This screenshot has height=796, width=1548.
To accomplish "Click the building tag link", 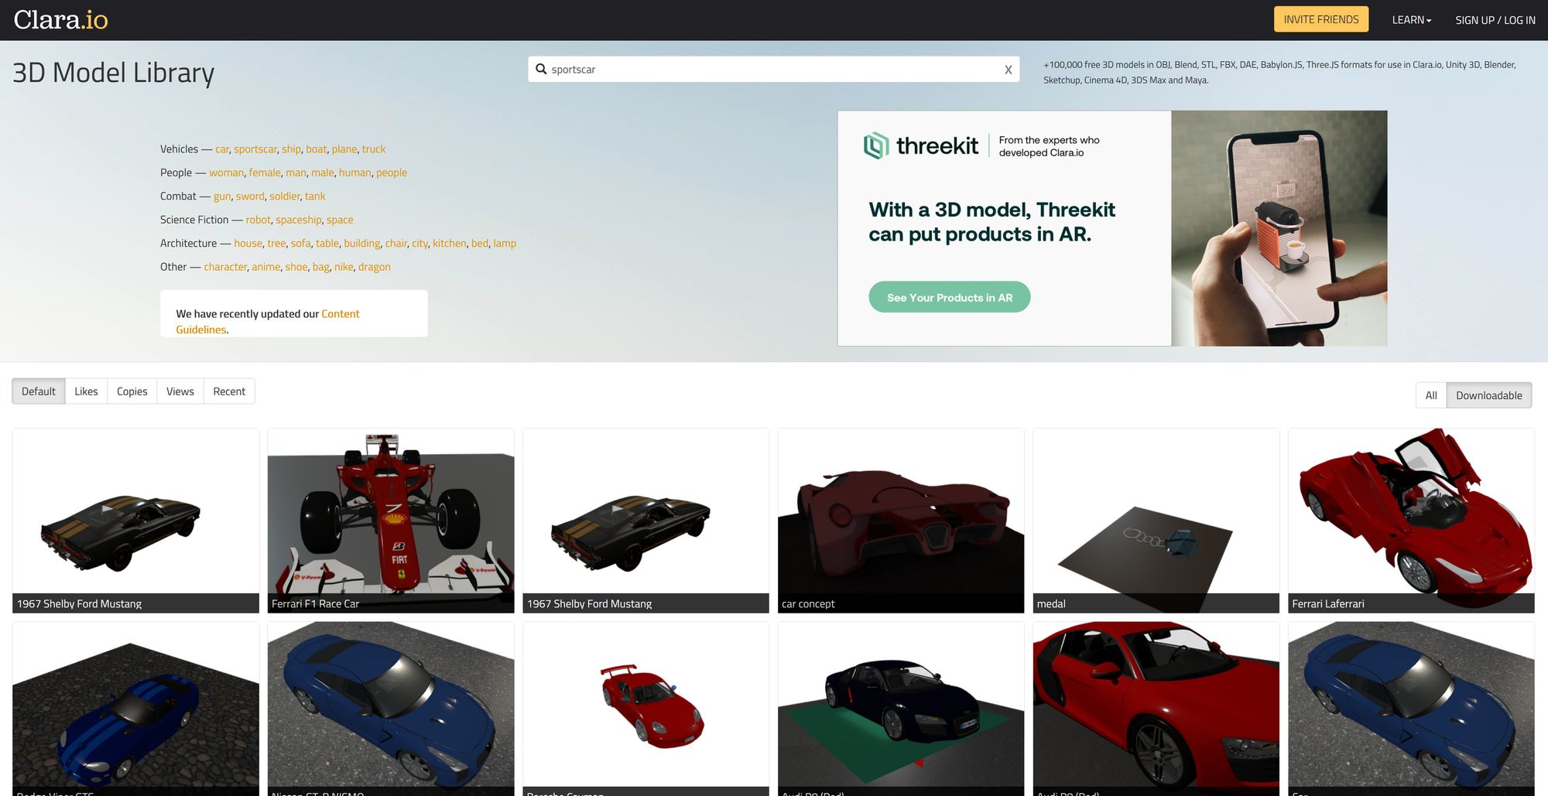I will click(362, 244).
